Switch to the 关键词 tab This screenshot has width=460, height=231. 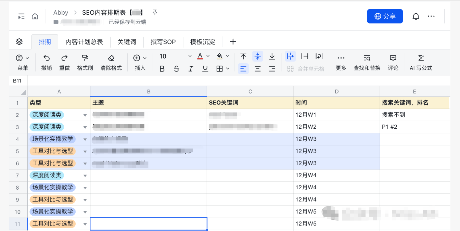click(x=127, y=41)
